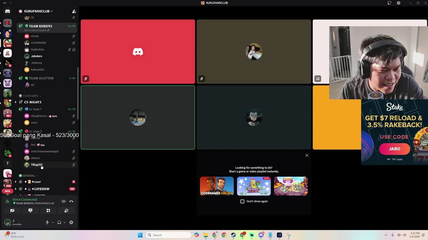Open the Help icon in title bar
The image size is (428, 240).
tap(399, 3)
